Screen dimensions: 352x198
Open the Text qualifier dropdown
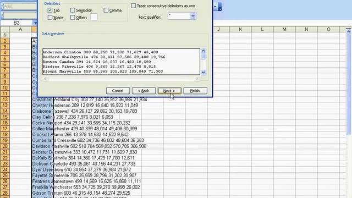coord(193,16)
